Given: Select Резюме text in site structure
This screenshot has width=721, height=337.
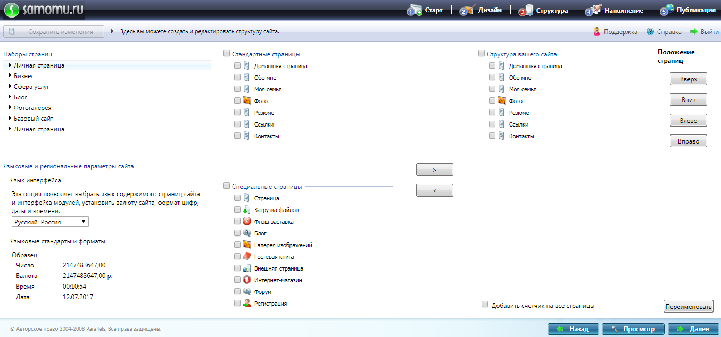Looking at the screenshot, I should (x=519, y=113).
